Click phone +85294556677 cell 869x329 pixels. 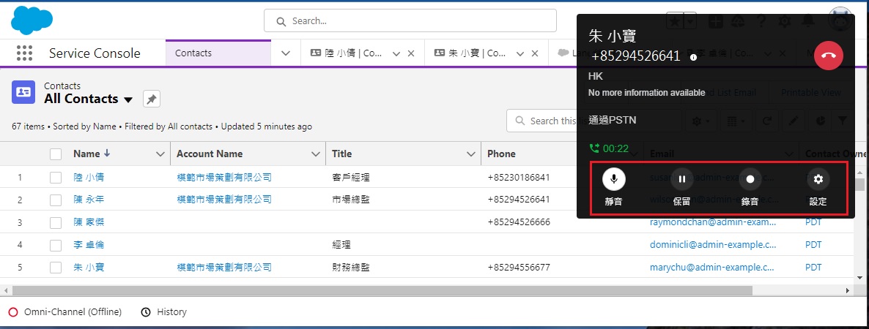tap(519, 268)
